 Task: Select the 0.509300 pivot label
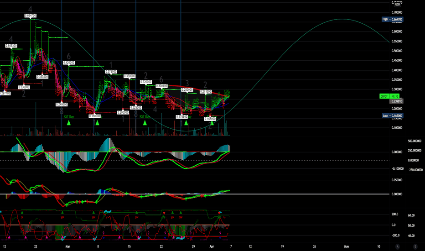tap(11, 46)
